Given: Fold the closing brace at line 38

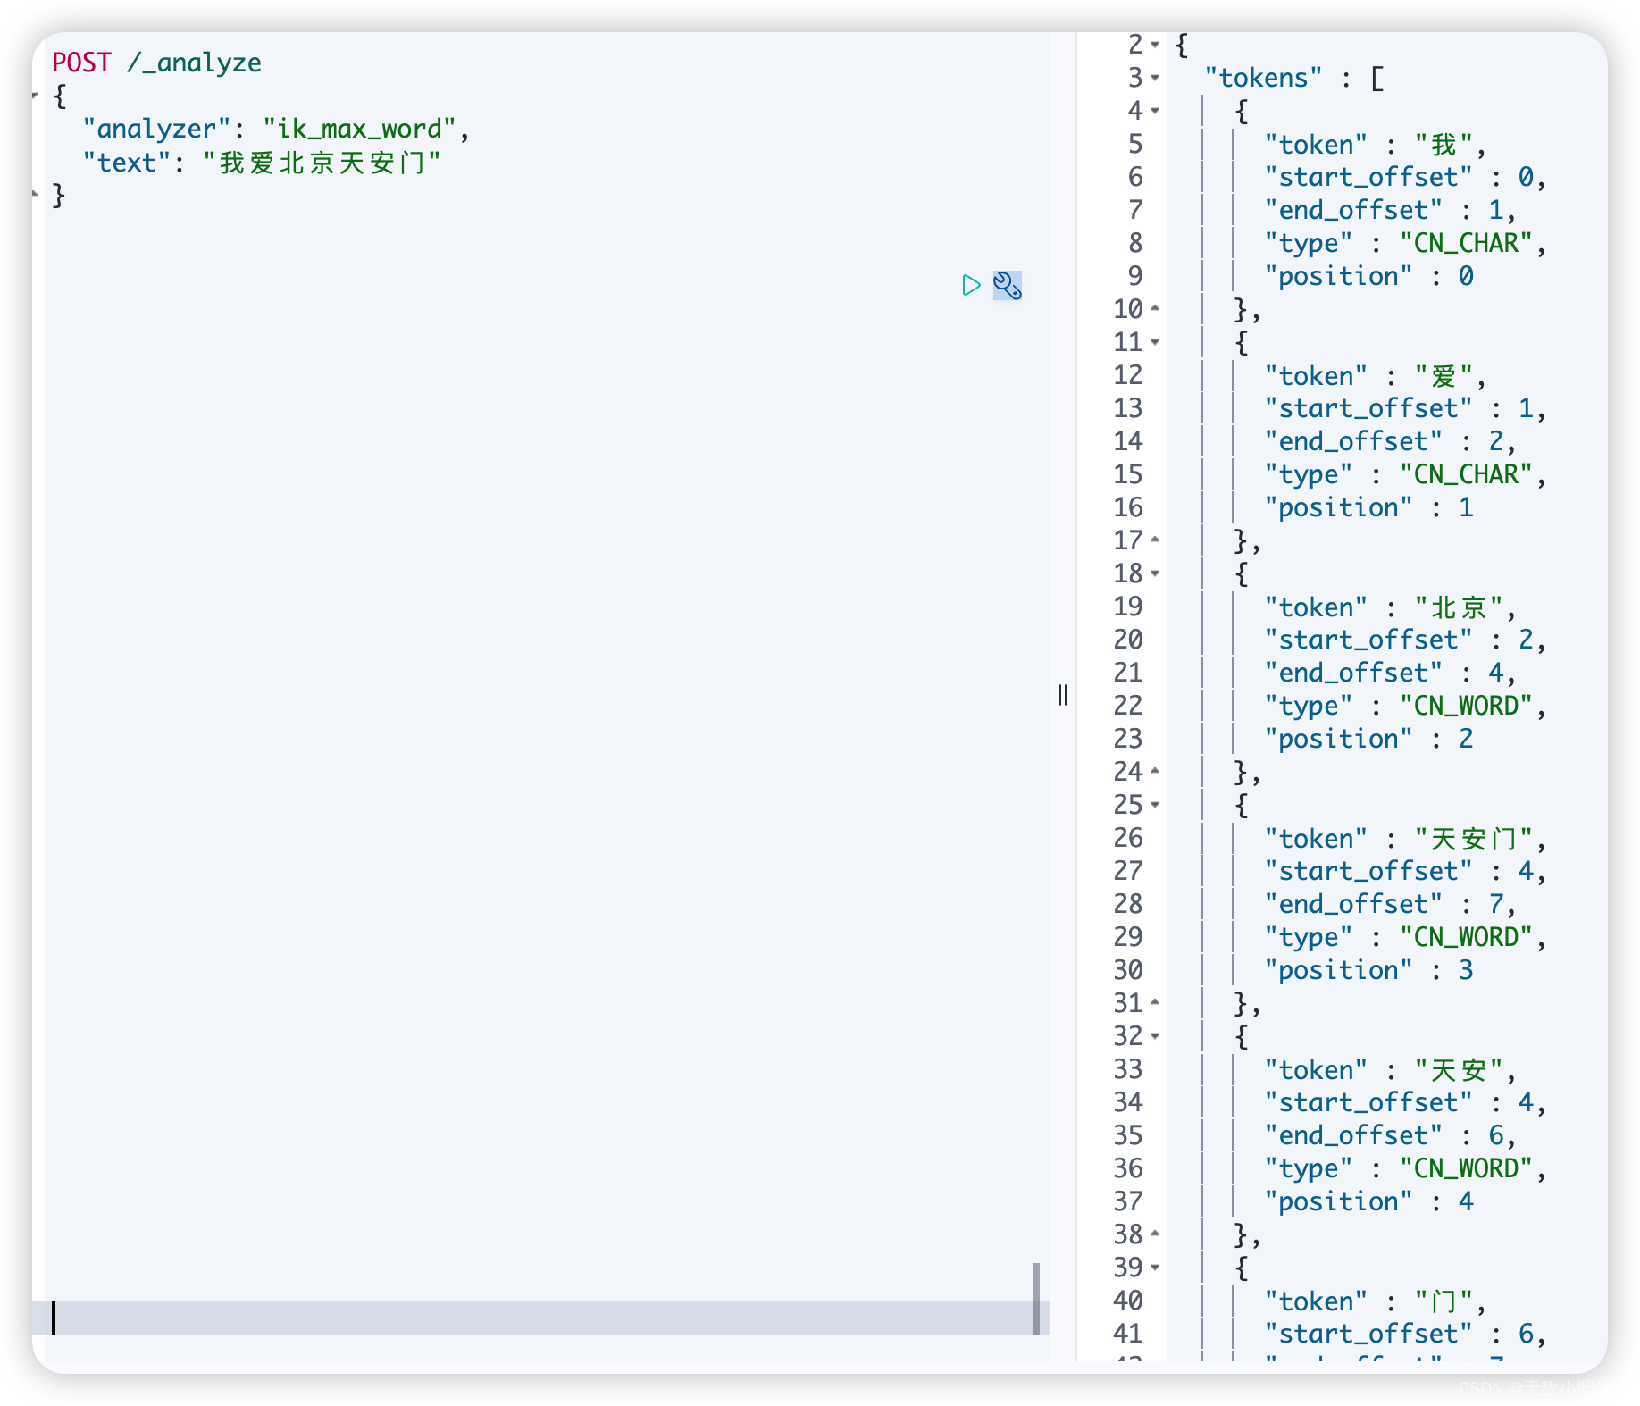Looking at the screenshot, I should (x=1155, y=1234).
